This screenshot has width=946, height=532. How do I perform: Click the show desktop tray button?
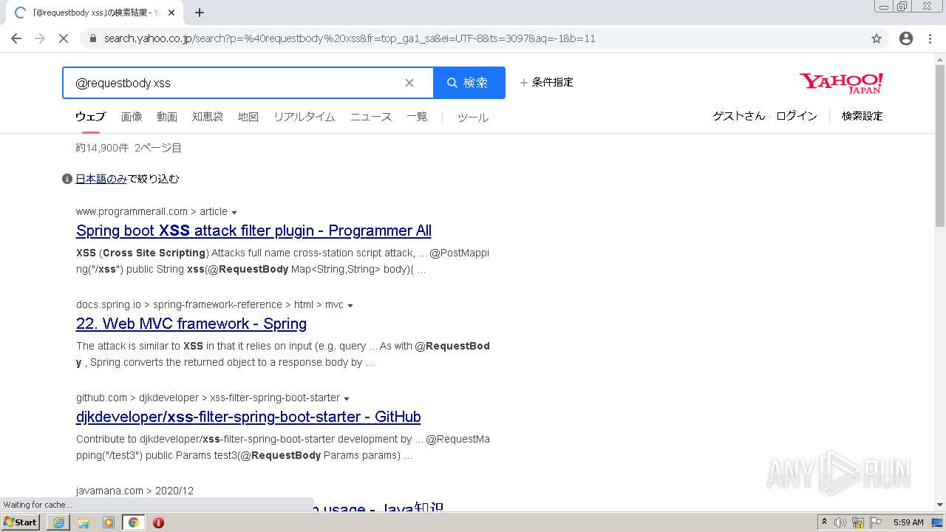pyautogui.click(x=939, y=522)
